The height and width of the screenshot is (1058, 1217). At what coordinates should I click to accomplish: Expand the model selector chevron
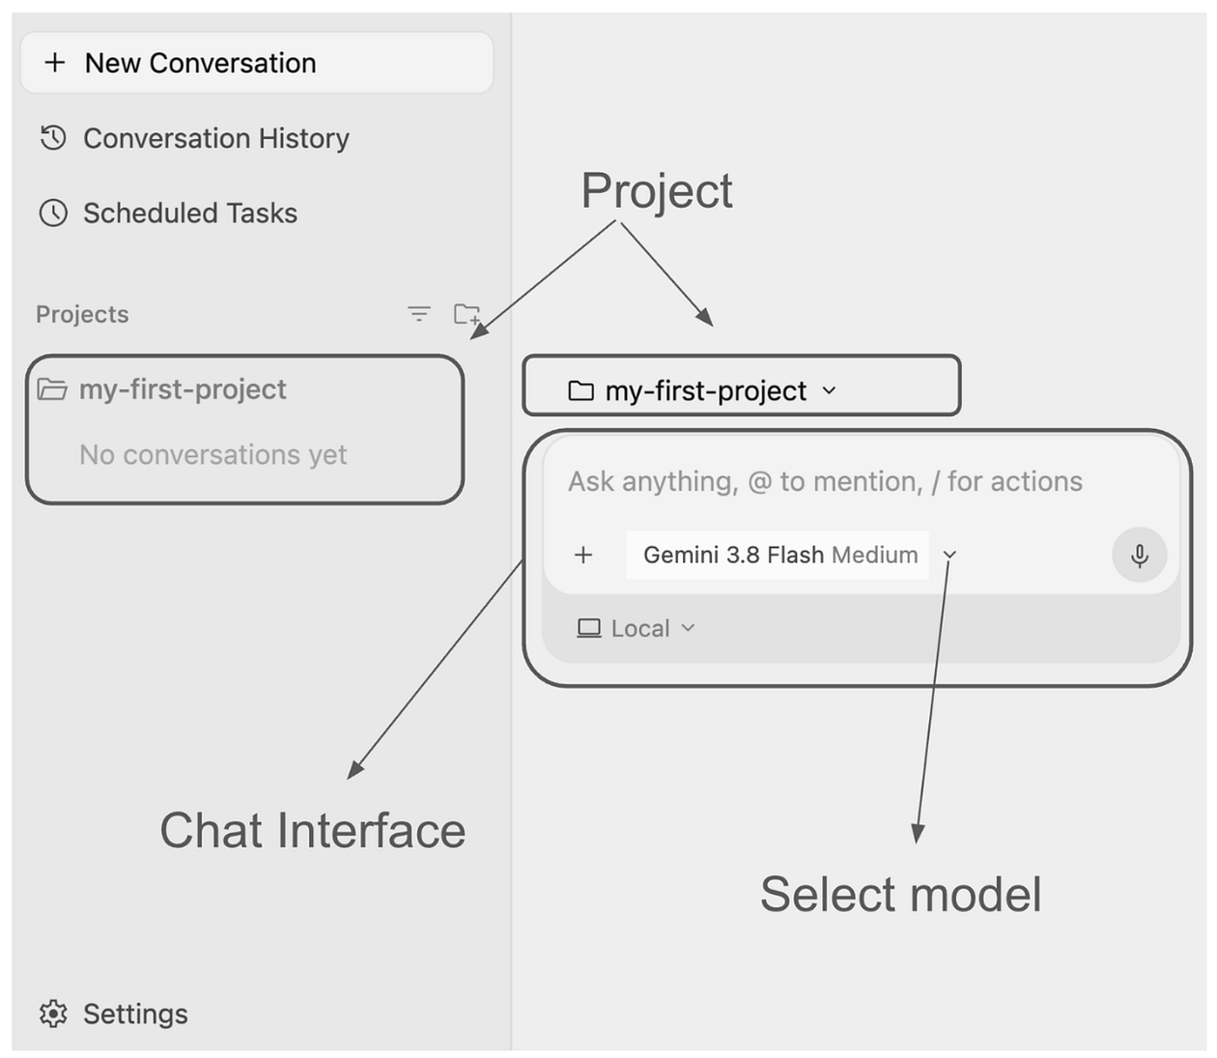point(949,555)
